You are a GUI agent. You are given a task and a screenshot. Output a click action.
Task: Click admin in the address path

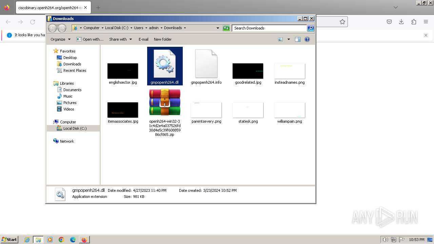click(x=154, y=28)
